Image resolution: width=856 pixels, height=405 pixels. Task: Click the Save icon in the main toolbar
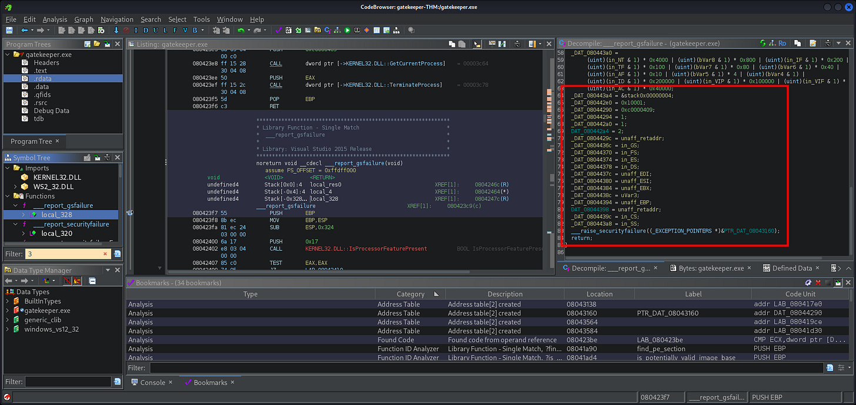[x=9, y=30]
